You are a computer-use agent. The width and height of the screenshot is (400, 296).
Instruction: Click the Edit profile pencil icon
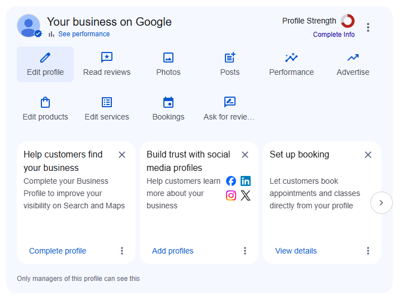[45, 58]
